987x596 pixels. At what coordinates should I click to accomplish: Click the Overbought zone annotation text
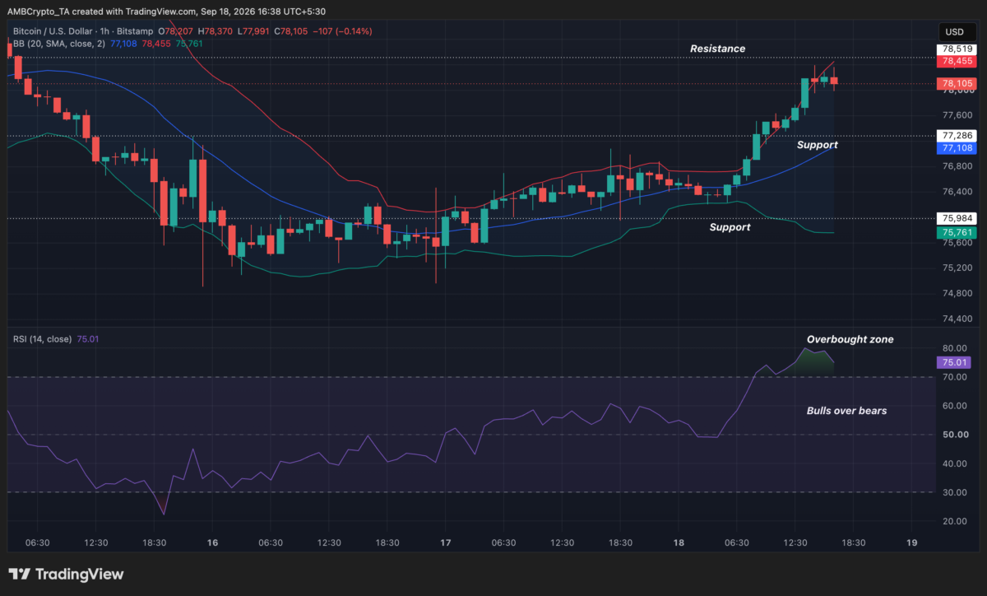pos(850,339)
